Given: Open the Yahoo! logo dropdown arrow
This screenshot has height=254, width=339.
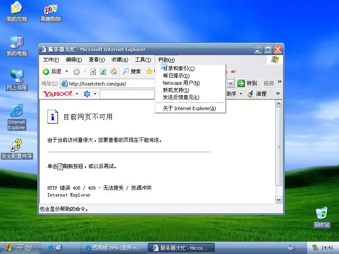Looking at the screenshot, I should coord(77,94).
